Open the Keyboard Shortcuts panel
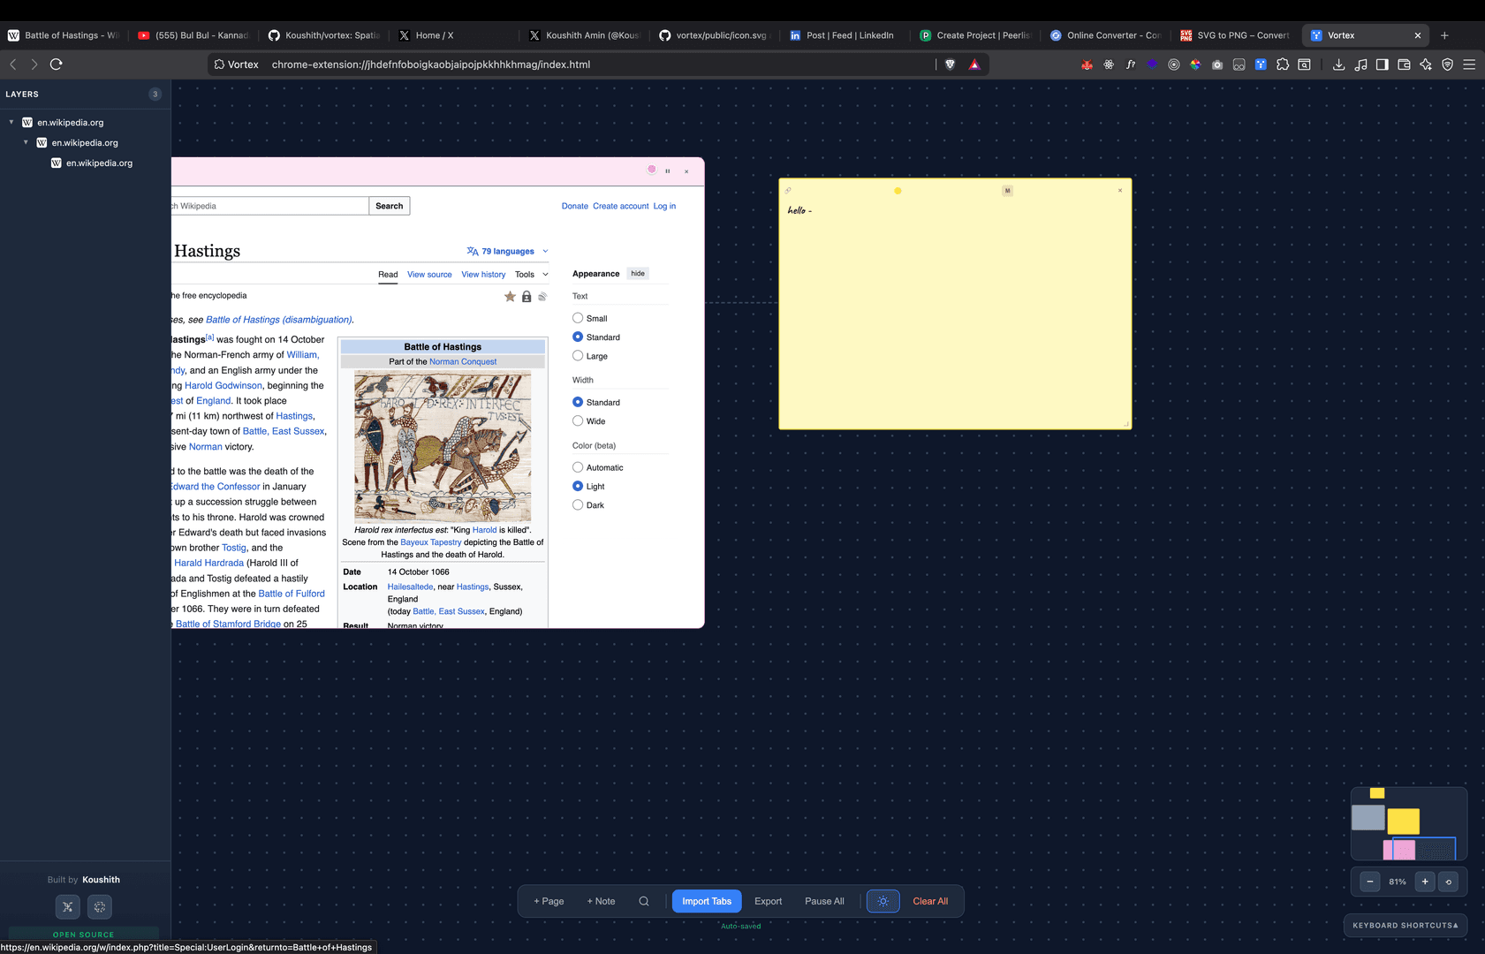This screenshot has height=954, width=1485. [1405, 925]
